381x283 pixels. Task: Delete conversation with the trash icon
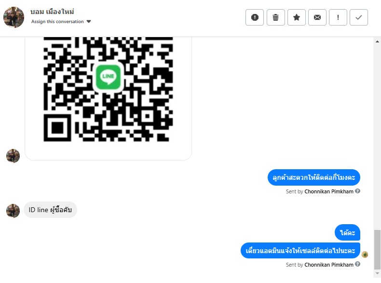(x=275, y=17)
